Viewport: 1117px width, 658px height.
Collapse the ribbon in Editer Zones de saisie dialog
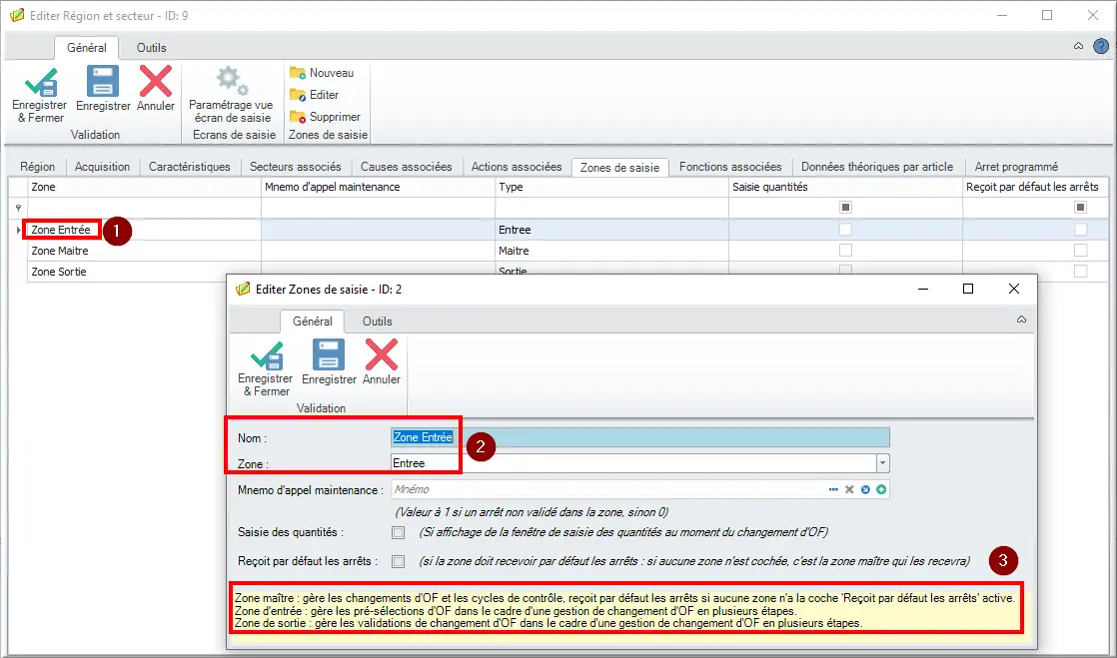pyautogui.click(x=1021, y=320)
